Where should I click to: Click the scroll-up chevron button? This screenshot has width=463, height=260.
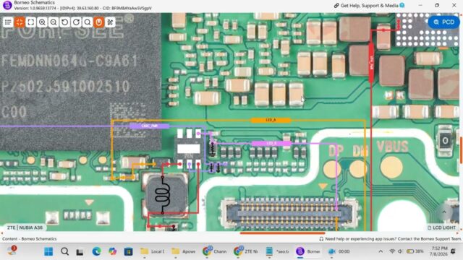[444, 212]
